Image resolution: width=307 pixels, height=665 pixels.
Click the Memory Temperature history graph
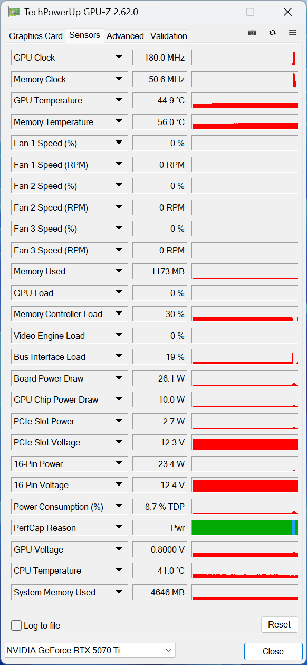[x=245, y=122]
